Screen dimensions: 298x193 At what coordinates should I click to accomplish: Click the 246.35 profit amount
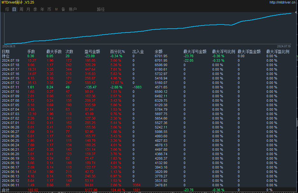tap(90, 176)
